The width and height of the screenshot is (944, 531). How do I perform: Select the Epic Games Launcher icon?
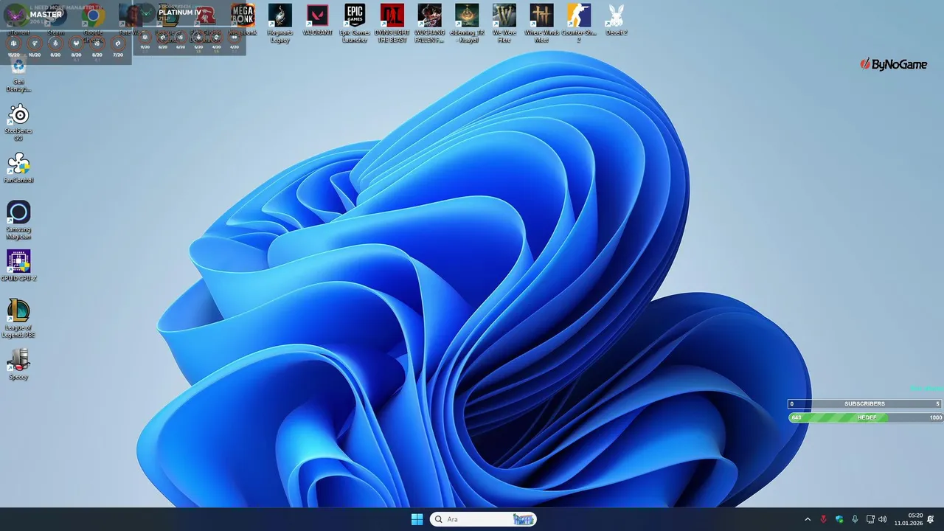tap(355, 23)
